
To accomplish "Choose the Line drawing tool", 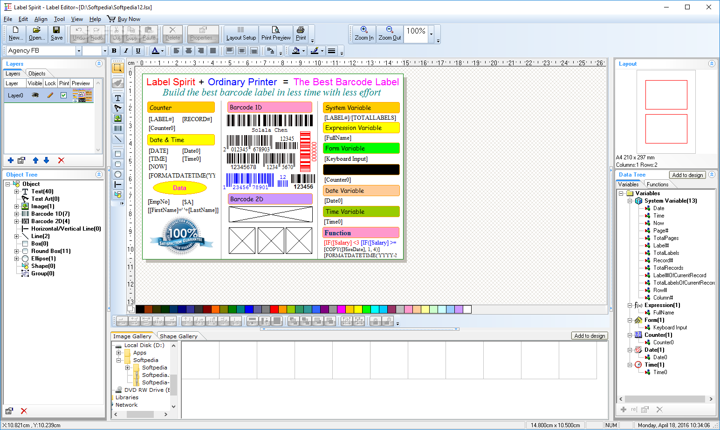I will (x=118, y=139).
